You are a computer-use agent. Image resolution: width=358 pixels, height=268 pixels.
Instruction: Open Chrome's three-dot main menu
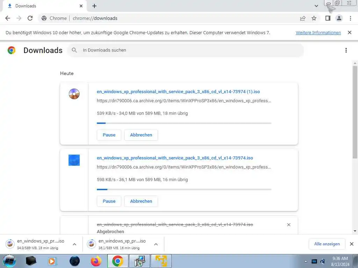350,18
